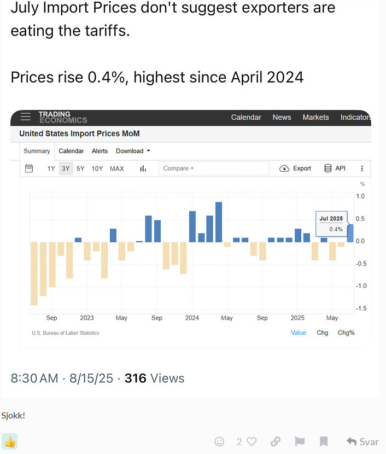Click the Export cloud download icon

(284, 168)
